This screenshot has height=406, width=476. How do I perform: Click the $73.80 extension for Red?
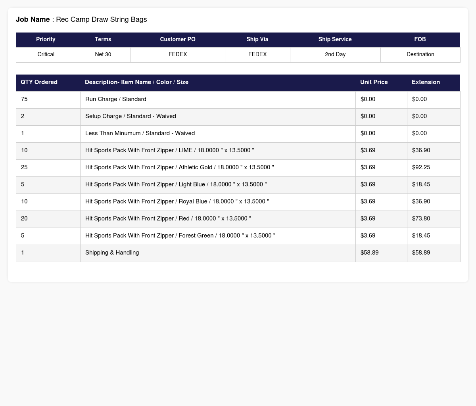point(421,218)
